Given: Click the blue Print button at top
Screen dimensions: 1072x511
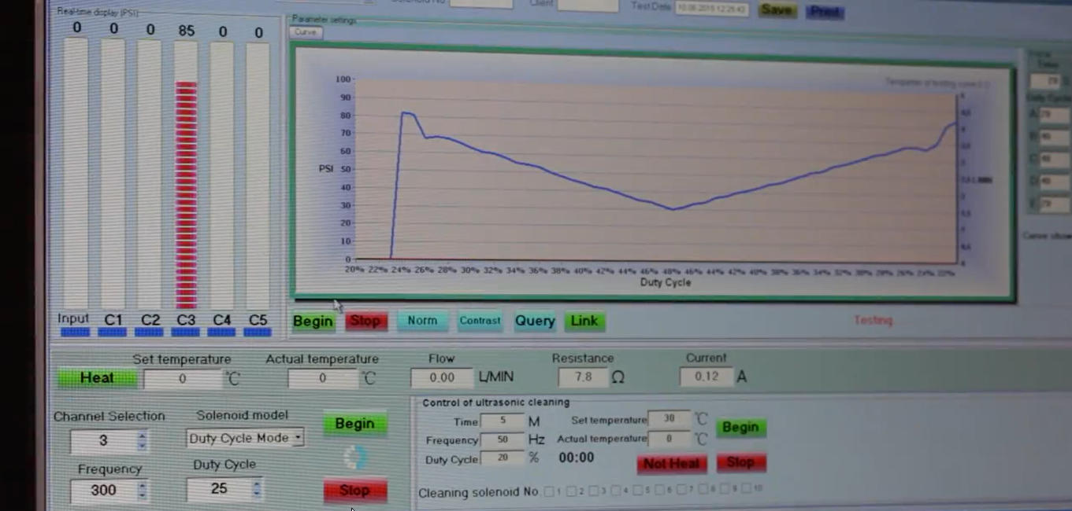Looking at the screenshot, I should [825, 12].
